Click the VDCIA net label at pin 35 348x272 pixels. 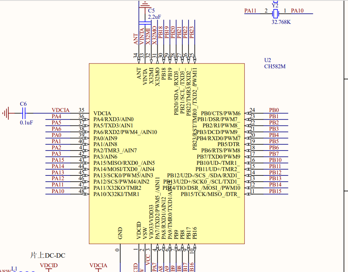(x=61, y=110)
